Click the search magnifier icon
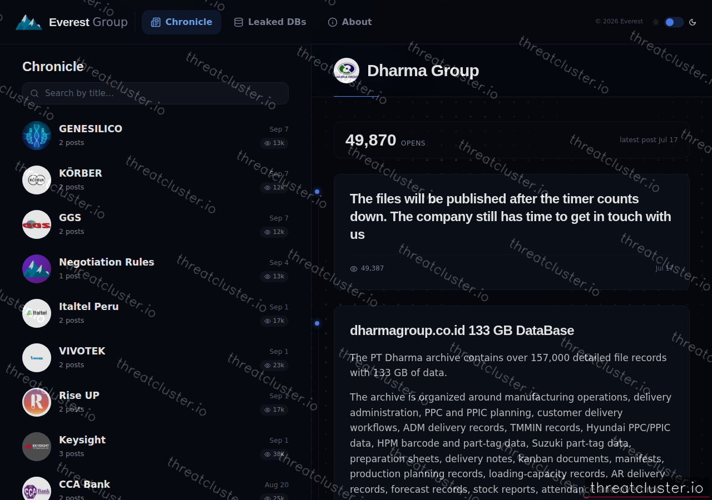Screen dimensions: 712x500 pyautogui.click(x=34, y=93)
